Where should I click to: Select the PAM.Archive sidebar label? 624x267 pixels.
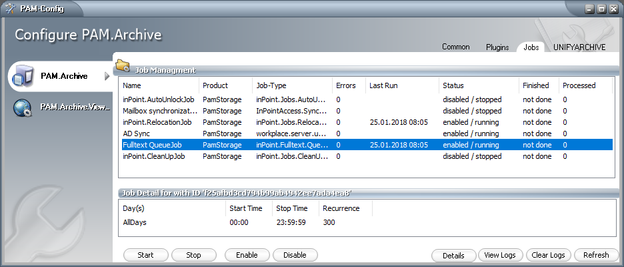coord(64,75)
